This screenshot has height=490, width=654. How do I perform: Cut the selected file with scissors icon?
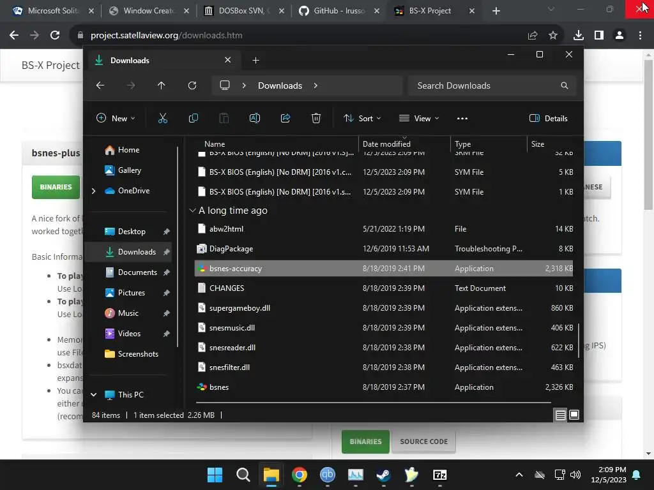coord(163,118)
